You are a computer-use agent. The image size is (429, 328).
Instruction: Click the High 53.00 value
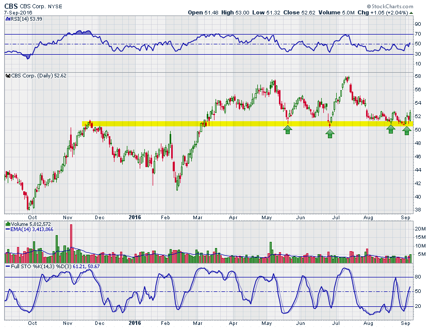[x=235, y=12]
